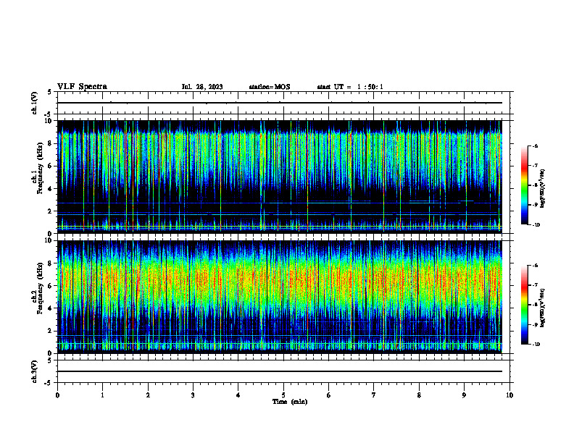Click time axis tick label "6"

click(x=329, y=395)
